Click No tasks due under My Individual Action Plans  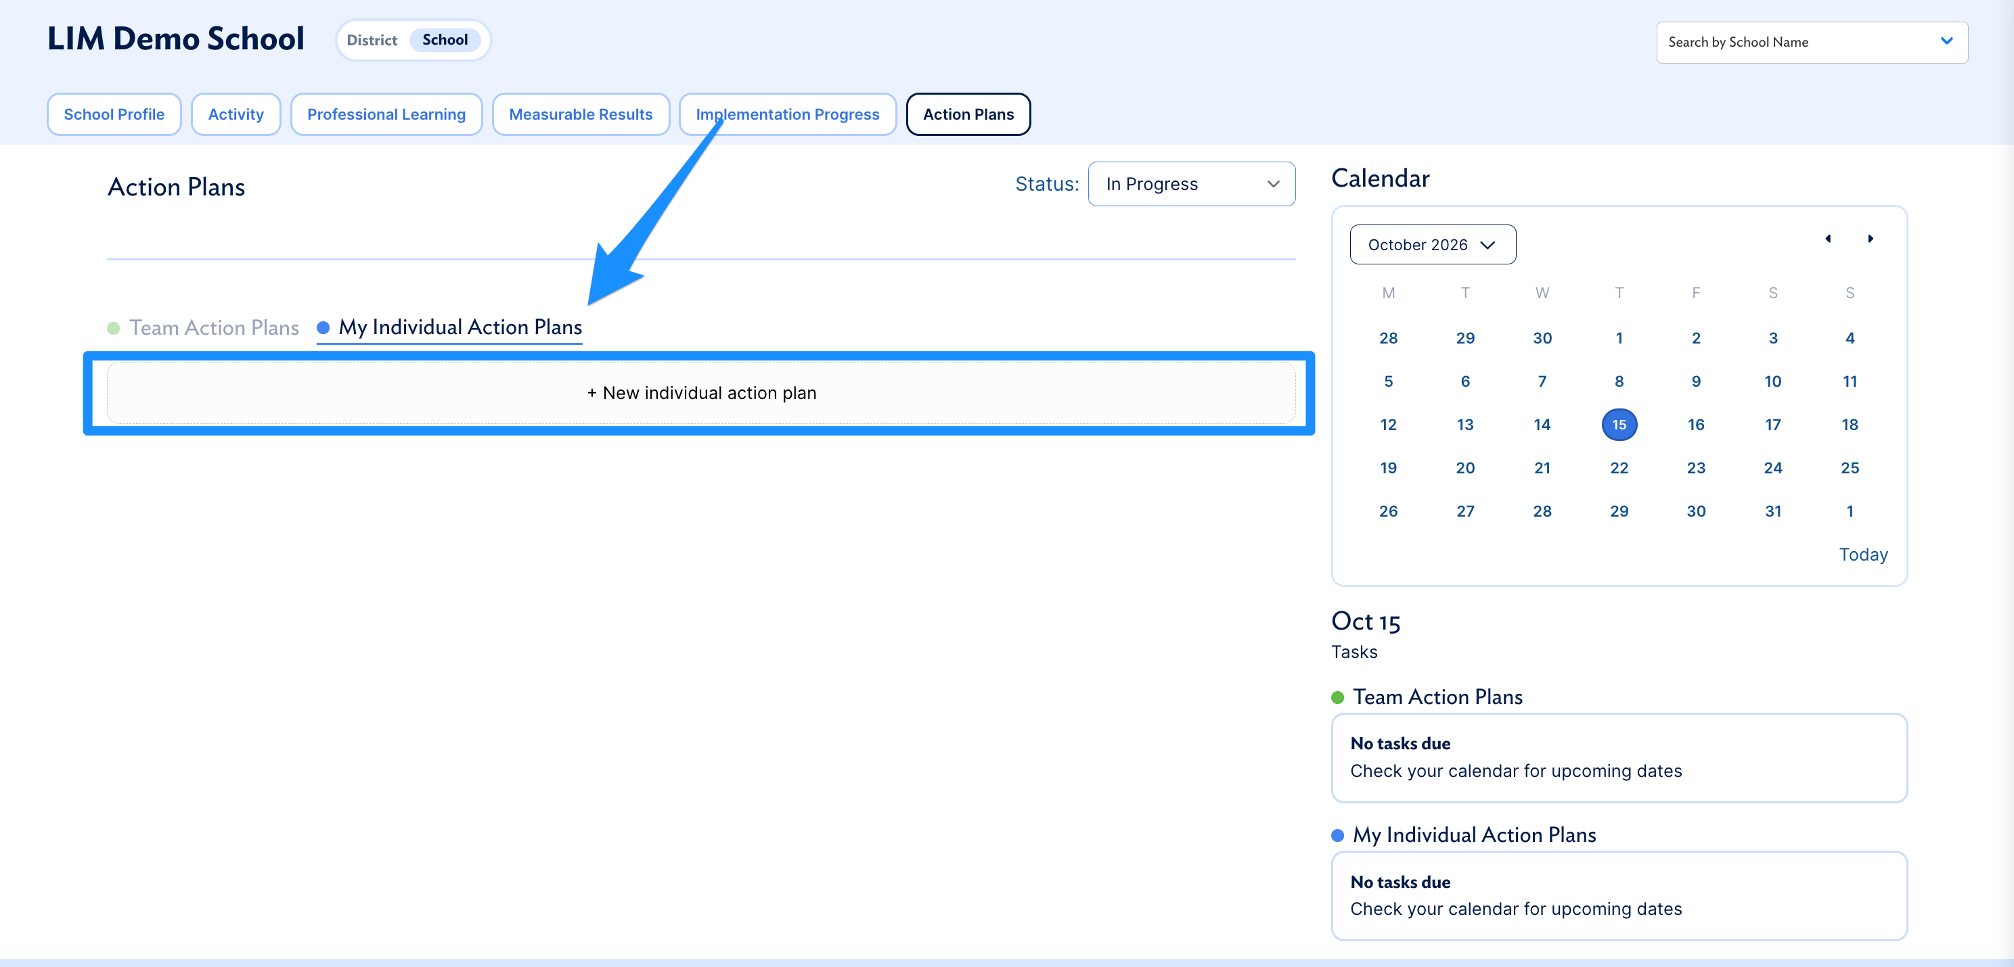coord(1400,882)
